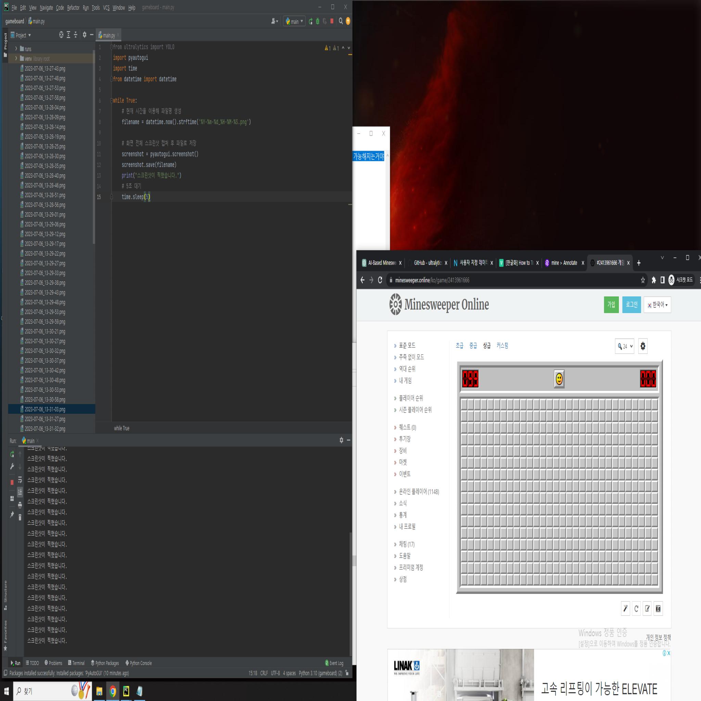Image resolution: width=701 pixels, height=701 pixels.
Task: Open run configuration wrench in Run panel
Action: point(12,466)
